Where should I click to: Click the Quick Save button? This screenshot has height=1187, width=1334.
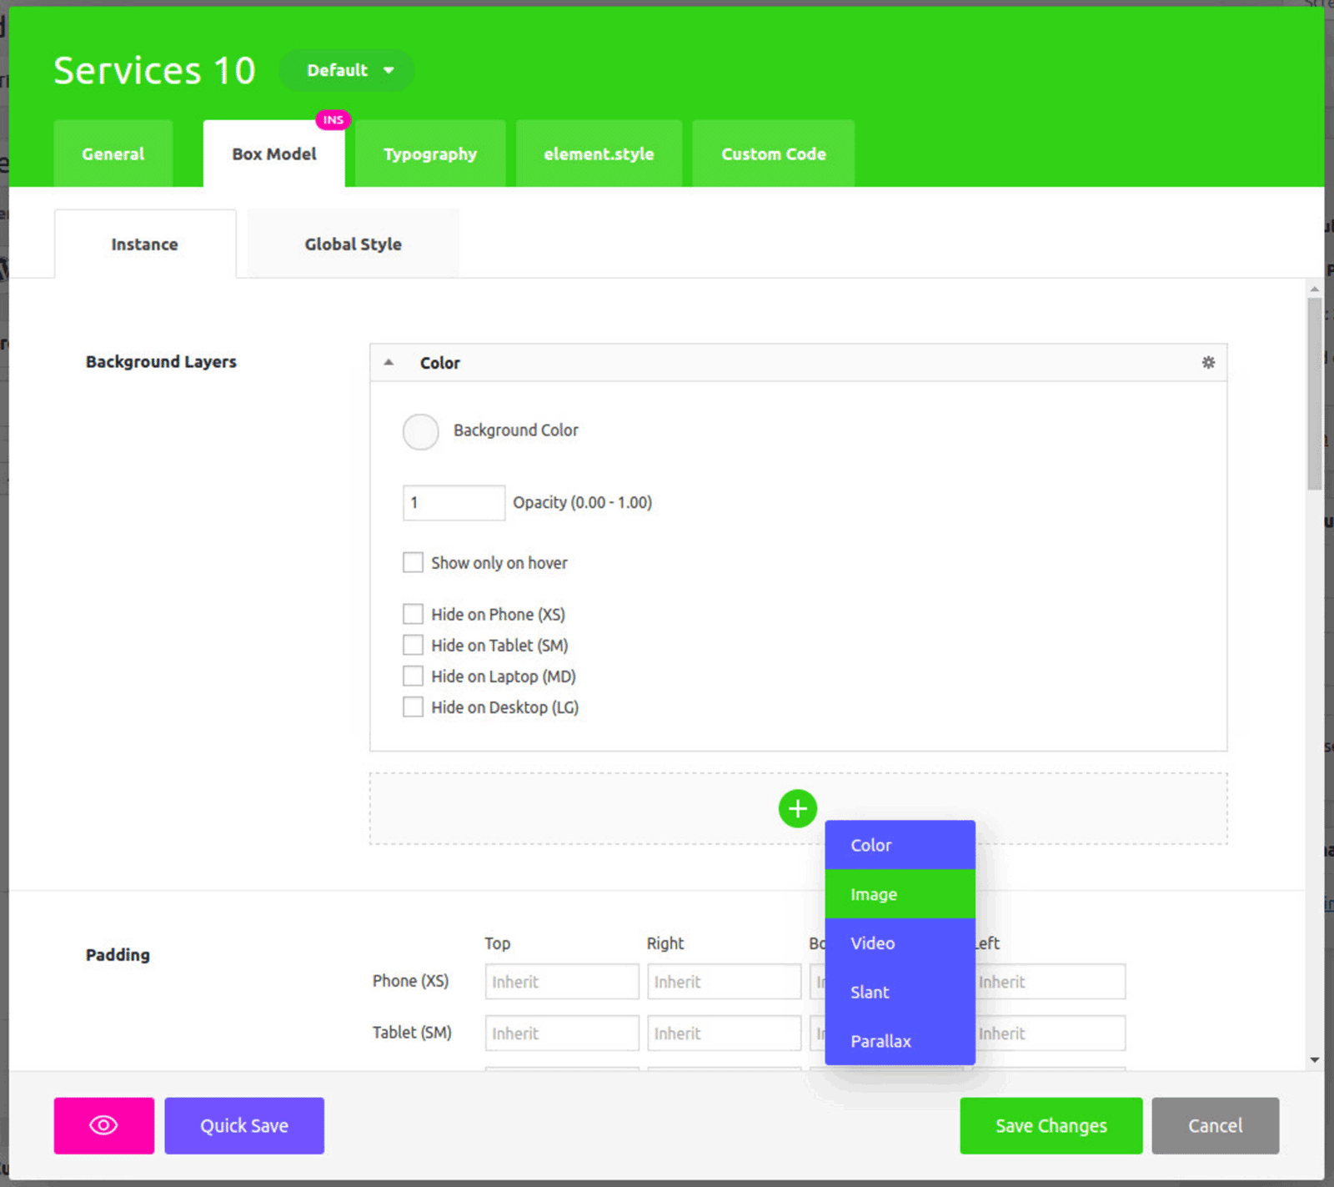pos(244,1125)
